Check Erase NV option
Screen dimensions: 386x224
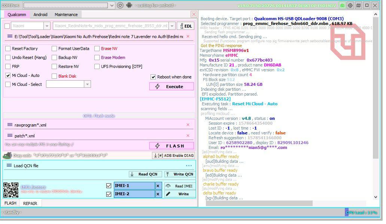click(97, 49)
